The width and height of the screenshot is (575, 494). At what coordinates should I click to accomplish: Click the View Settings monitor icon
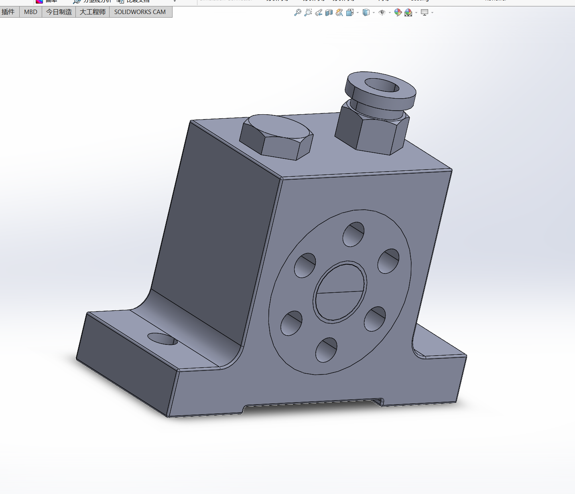pos(425,12)
